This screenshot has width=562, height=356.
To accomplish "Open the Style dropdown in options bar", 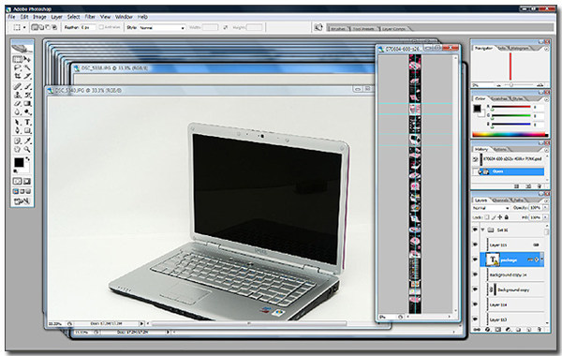I will [162, 27].
